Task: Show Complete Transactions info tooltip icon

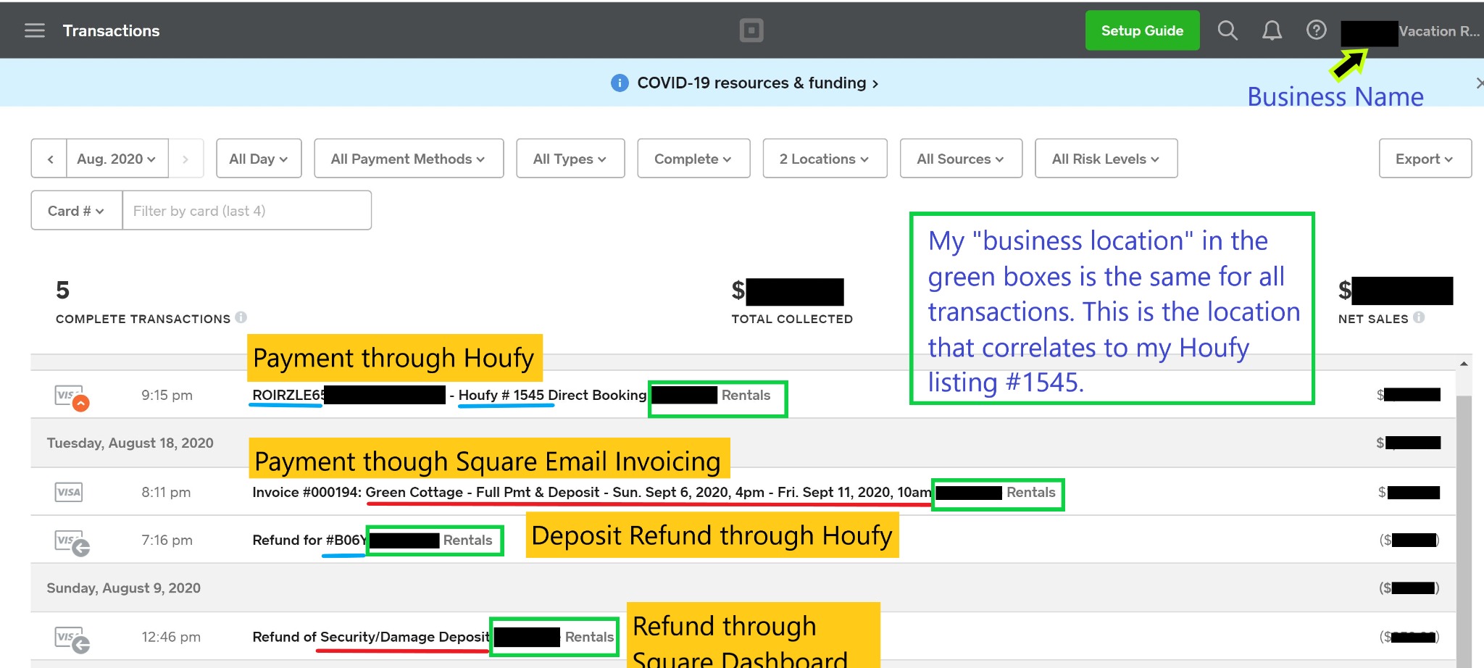Action: [241, 317]
